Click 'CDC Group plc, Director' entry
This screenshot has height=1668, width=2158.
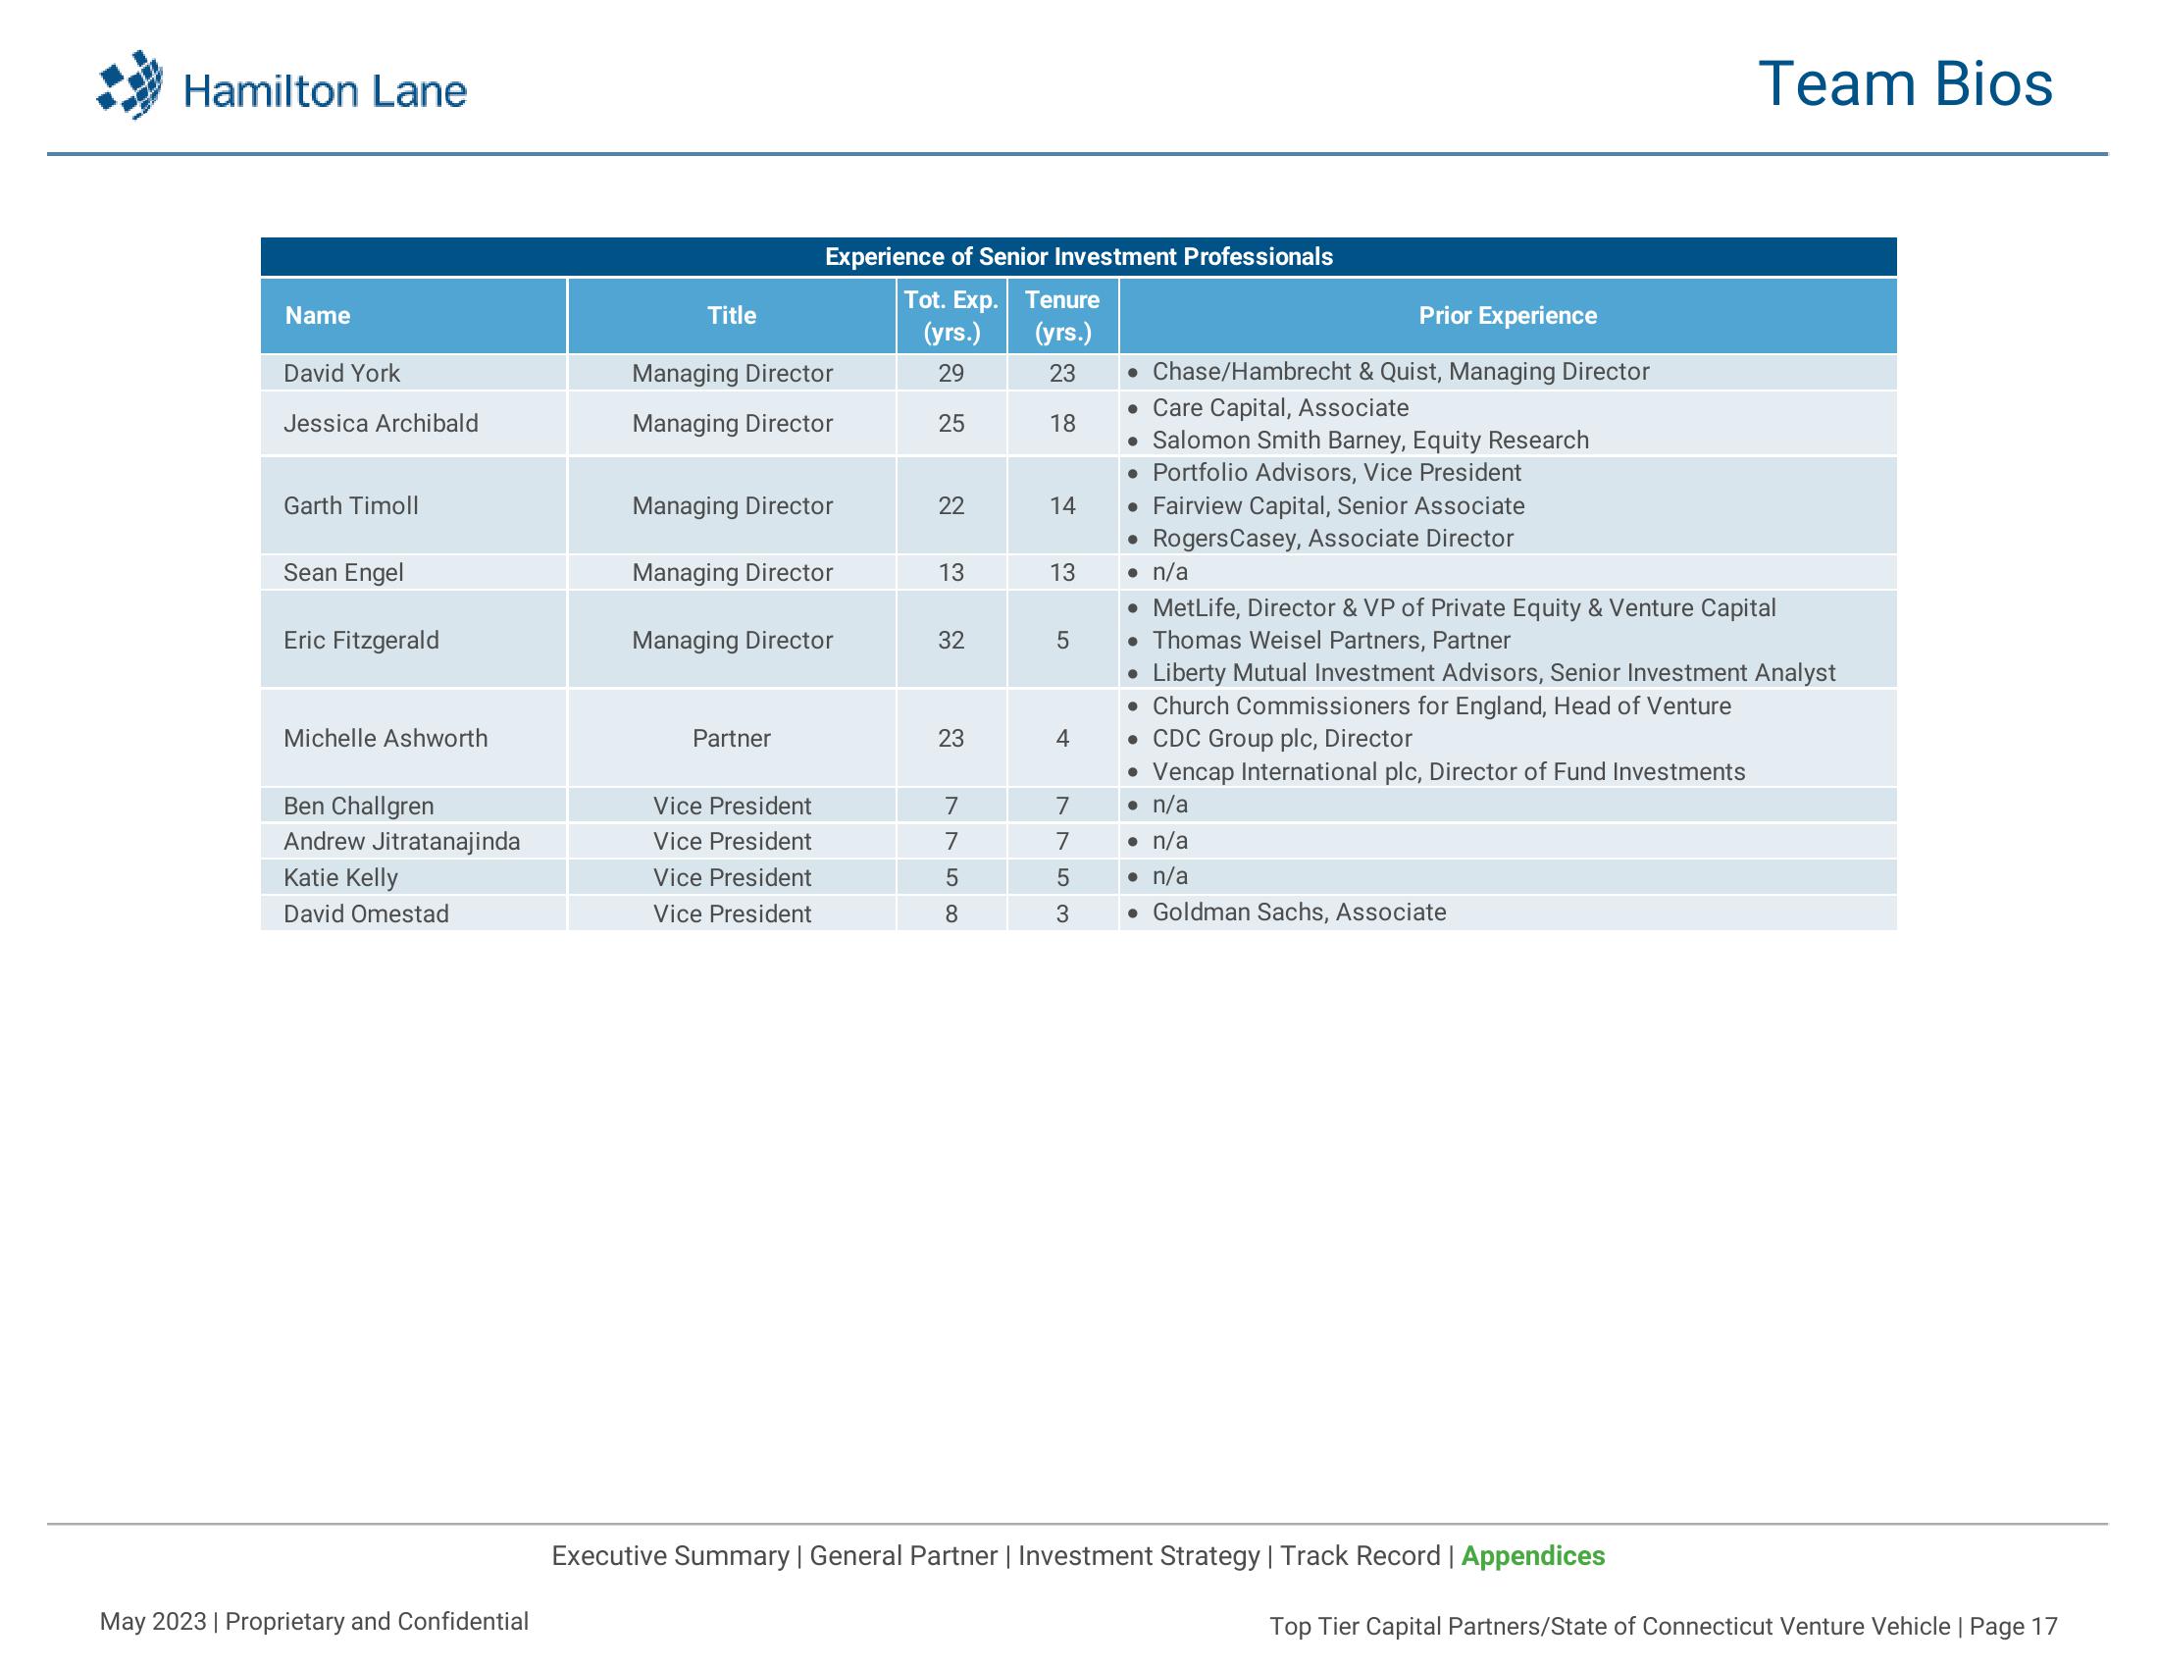pyautogui.click(x=1282, y=738)
